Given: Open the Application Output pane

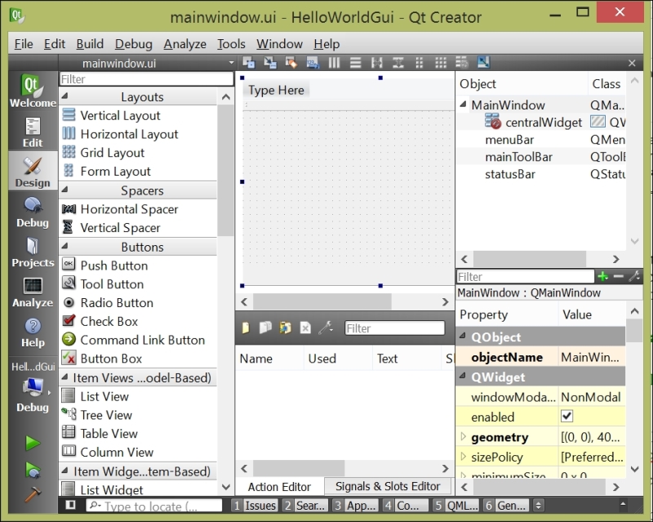Looking at the screenshot, I should 356,506.
